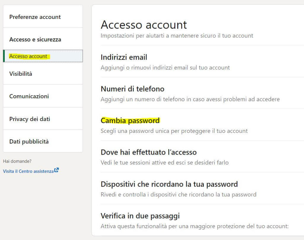Screen dimensions: 304x240
Task: Enable Verifica in due passaggi
Action: pos(140,216)
